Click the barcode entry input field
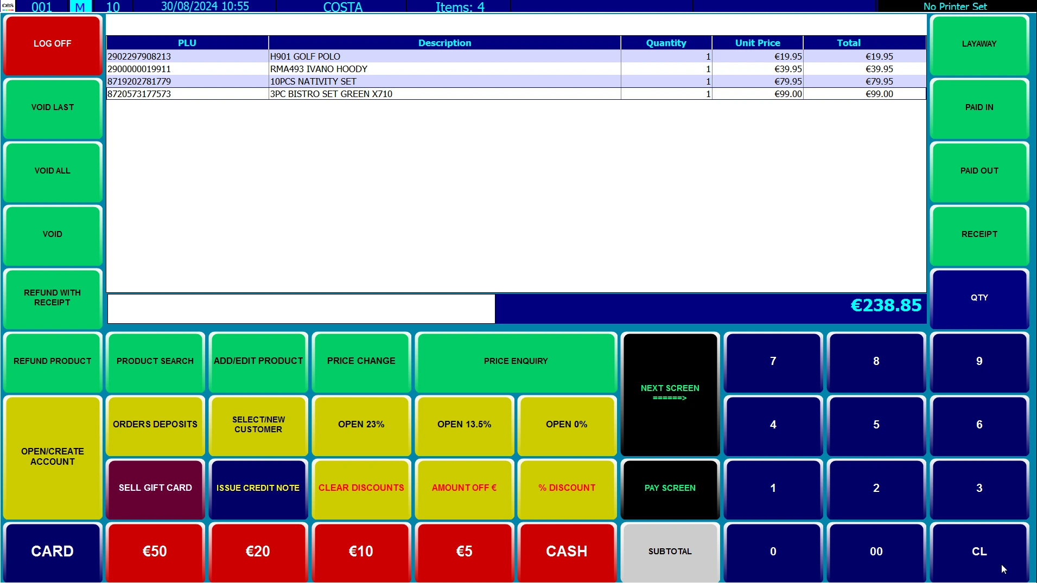Viewport: 1037px width, 583px height. (x=301, y=309)
